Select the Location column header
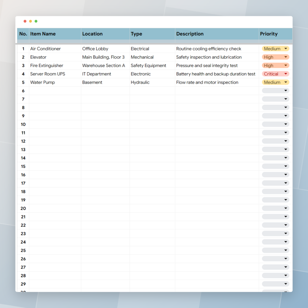 point(105,34)
